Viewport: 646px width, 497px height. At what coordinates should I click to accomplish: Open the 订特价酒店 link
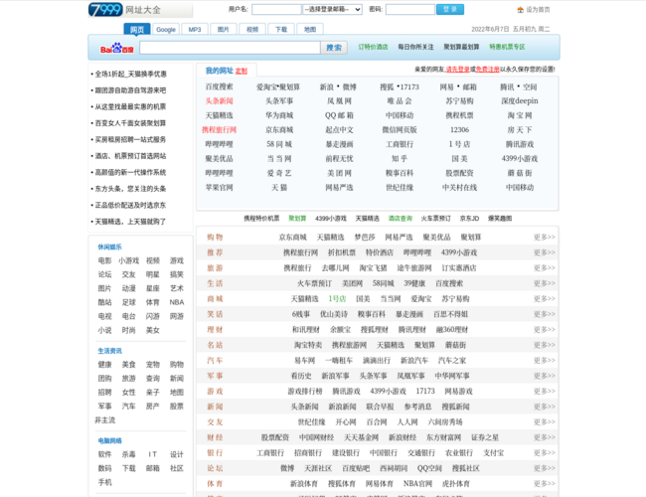[x=373, y=47]
